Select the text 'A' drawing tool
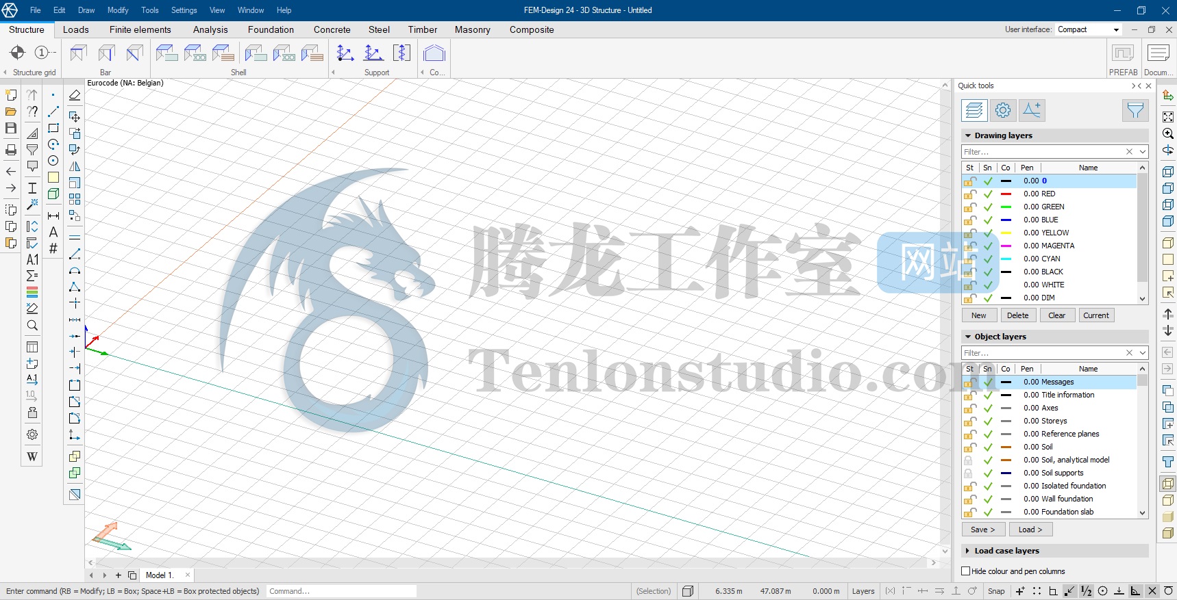 click(x=53, y=232)
